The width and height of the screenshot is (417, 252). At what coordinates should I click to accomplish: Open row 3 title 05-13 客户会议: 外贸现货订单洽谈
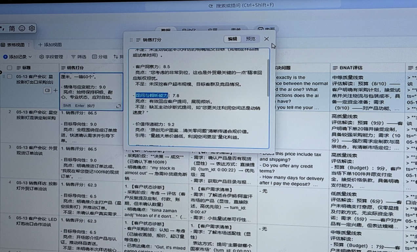click(36, 150)
